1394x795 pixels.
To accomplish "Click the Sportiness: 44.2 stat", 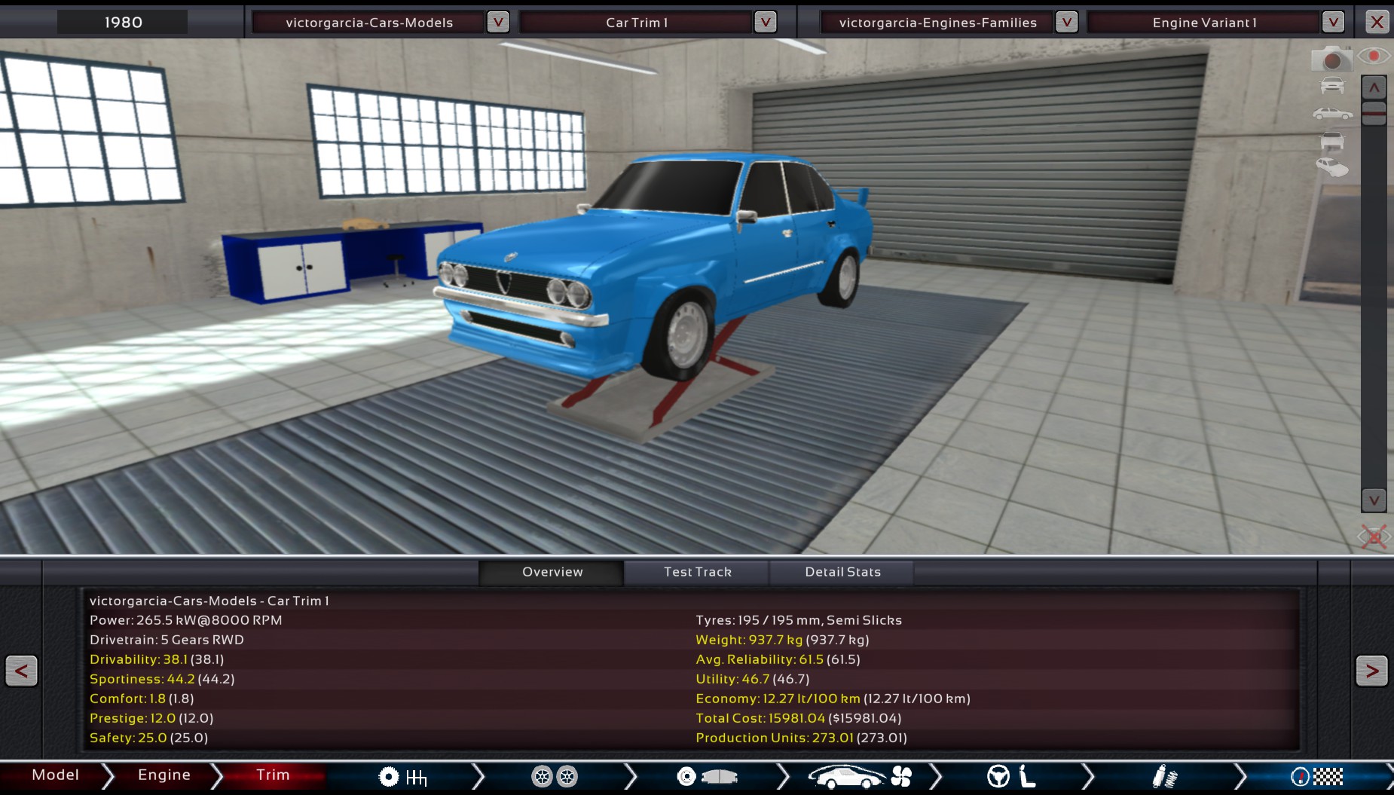I will click(162, 679).
